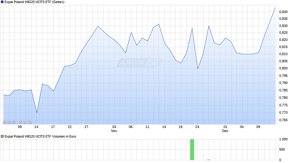
Task: Click the 'Dez.' month label
Action: coord(225,131)
